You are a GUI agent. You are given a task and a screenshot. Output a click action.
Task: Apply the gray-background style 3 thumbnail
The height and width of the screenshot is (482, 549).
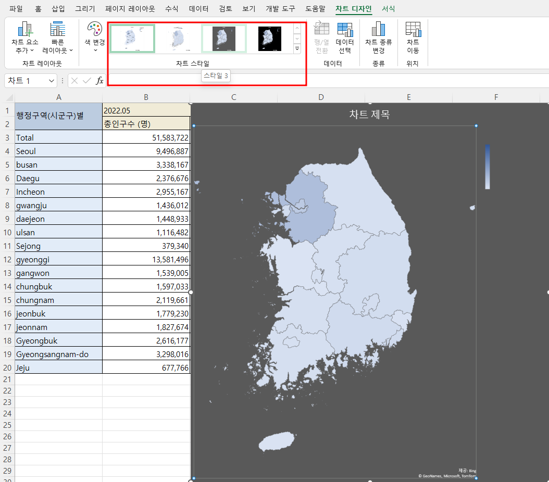pyautogui.click(x=224, y=39)
